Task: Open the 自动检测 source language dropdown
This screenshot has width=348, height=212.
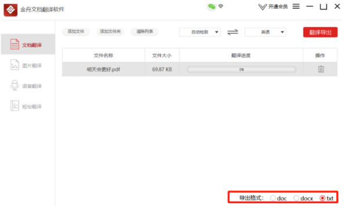Action: (x=200, y=32)
